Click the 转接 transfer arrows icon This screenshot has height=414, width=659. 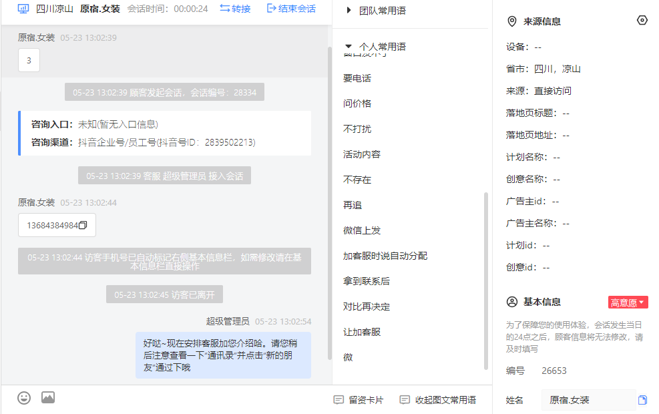pos(225,9)
